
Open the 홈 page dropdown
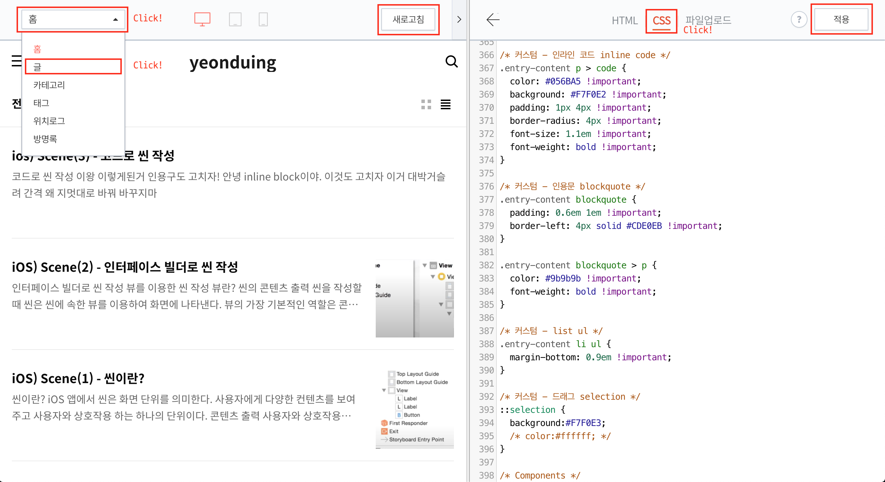pos(72,19)
